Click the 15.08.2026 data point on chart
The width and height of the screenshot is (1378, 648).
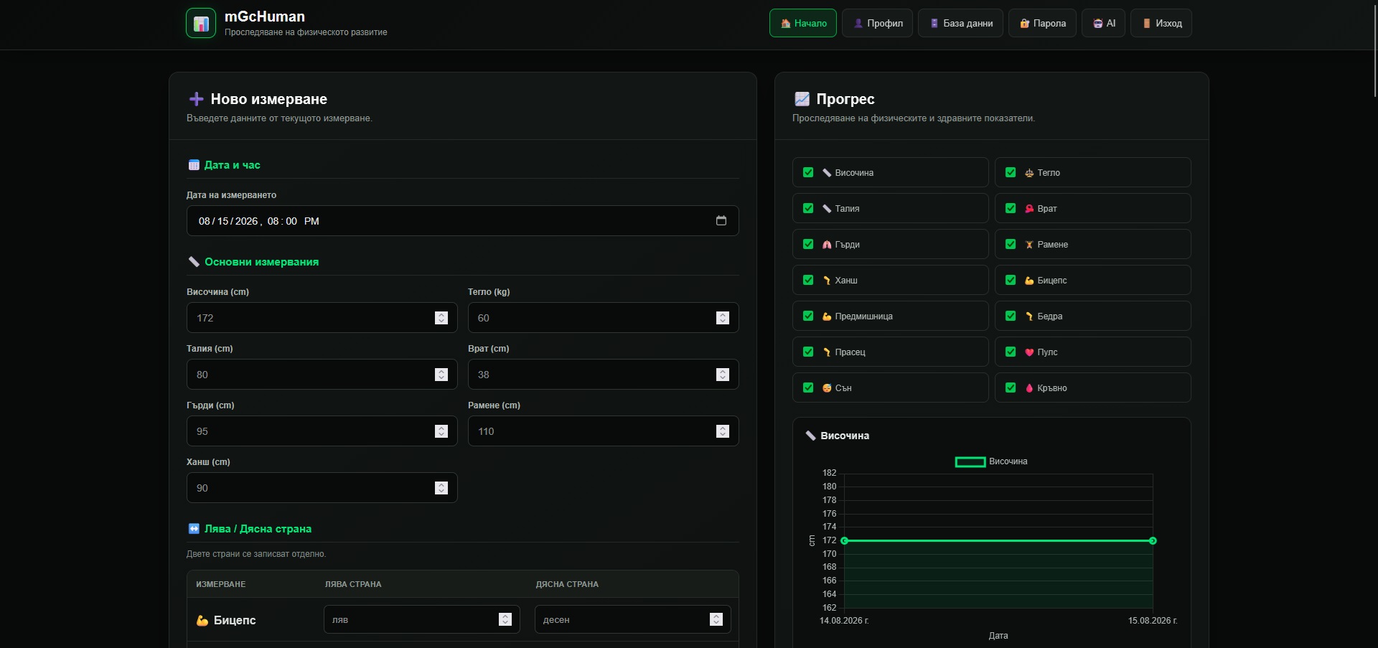tap(1153, 541)
